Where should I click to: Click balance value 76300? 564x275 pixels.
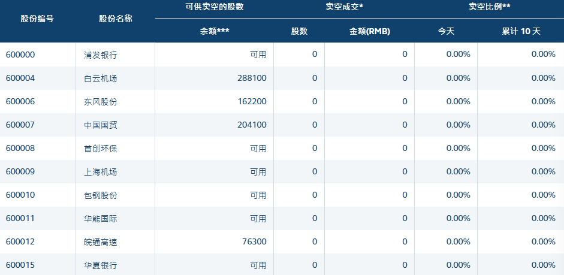click(x=255, y=241)
